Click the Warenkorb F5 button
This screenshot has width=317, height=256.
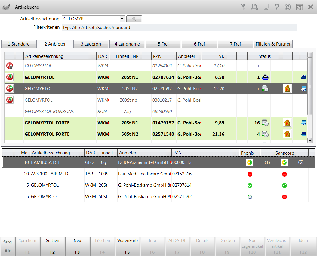click(127, 246)
